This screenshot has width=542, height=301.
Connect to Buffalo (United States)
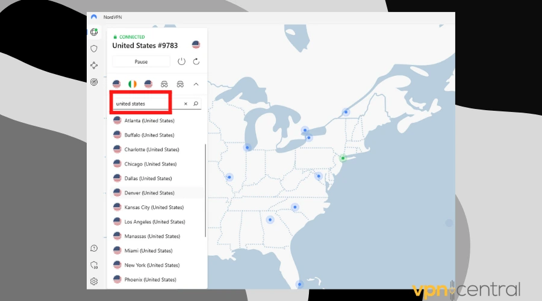click(x=157, y=135)
